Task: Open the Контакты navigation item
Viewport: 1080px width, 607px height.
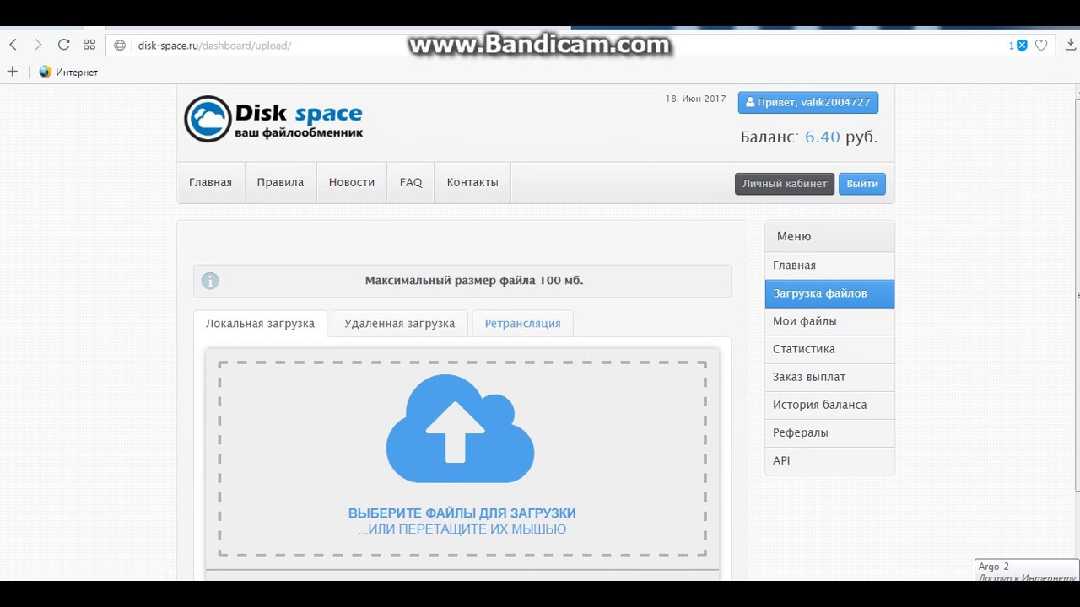Action: click(472, 183)
